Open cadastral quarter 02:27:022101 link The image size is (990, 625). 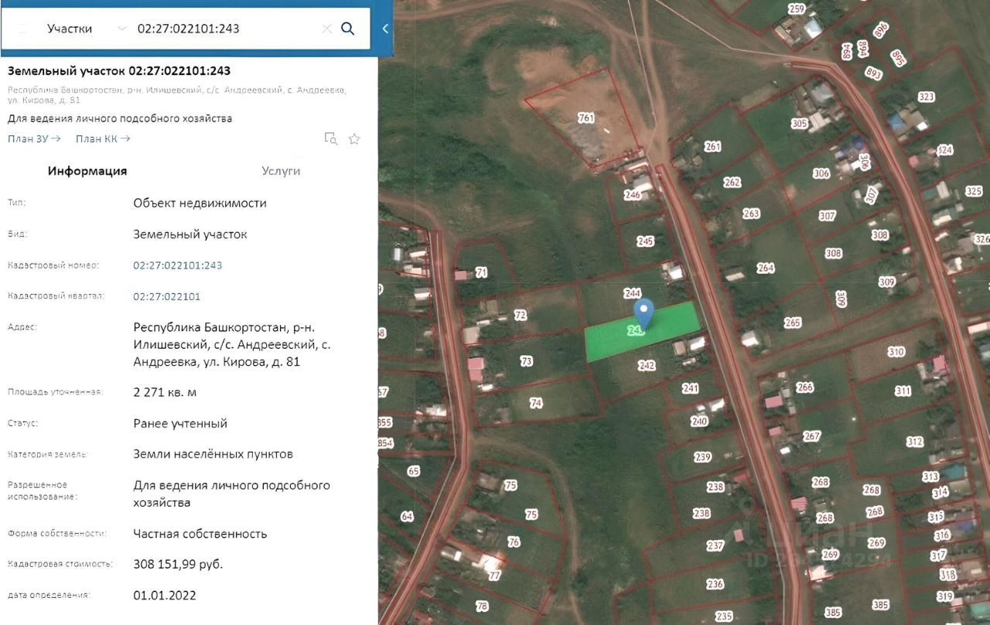(167, 296)
